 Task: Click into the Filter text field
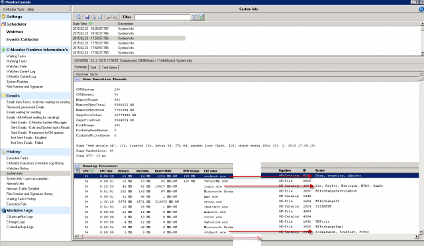click(162, 17)
